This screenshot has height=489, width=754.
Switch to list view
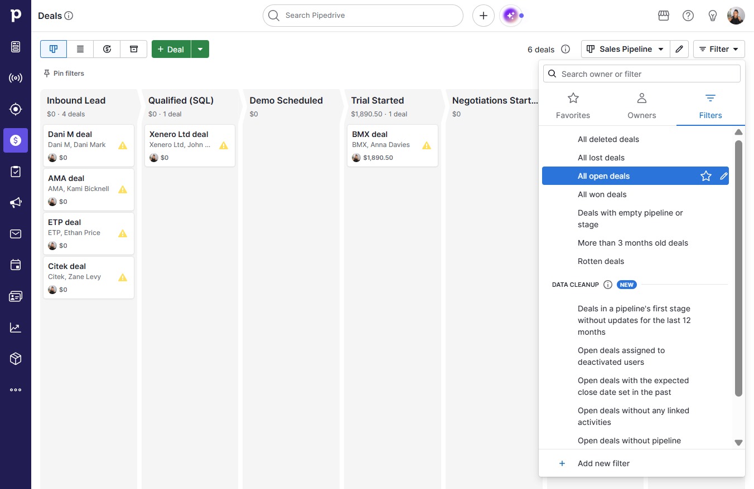click(80, 49)
